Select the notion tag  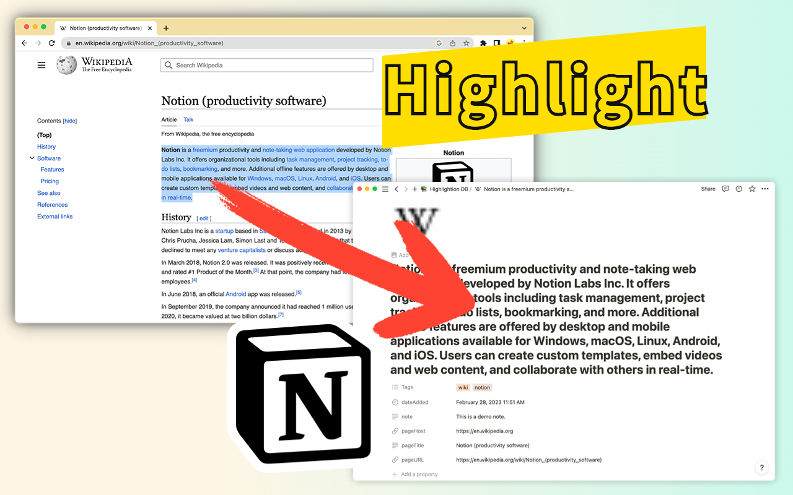tap(483, 387)
